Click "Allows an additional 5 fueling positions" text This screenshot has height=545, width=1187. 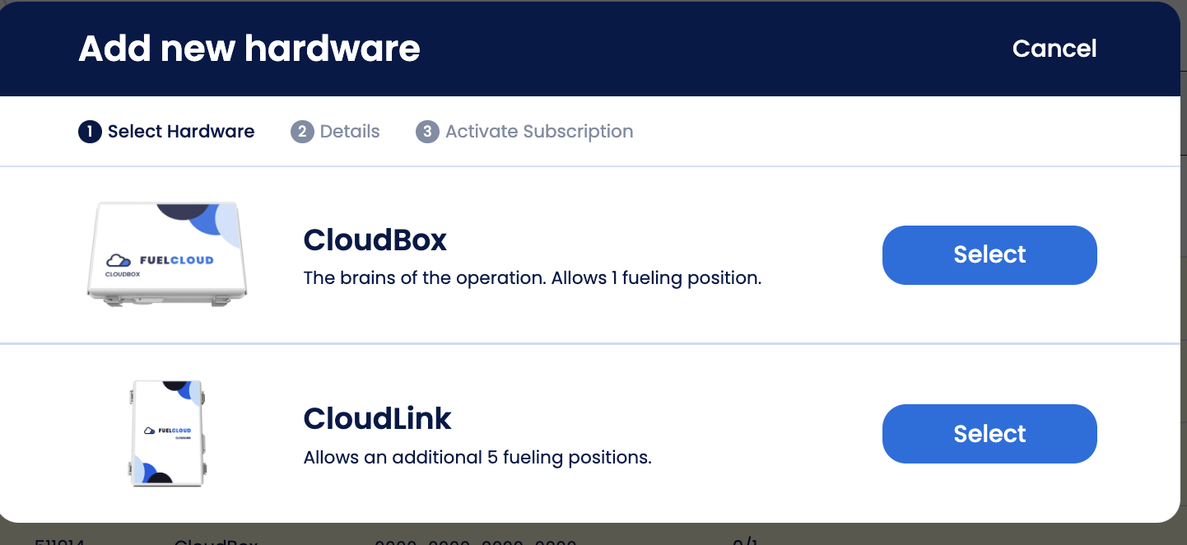tap(477, 457)
